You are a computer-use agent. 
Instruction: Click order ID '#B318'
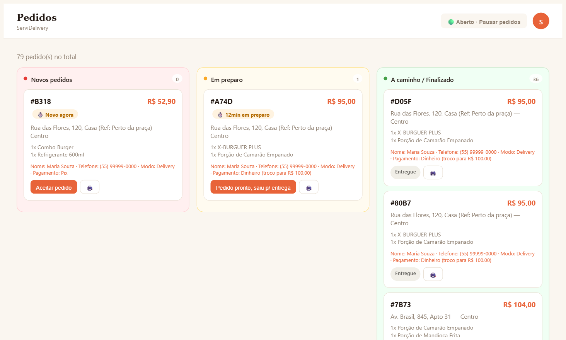tap(41, 102)
